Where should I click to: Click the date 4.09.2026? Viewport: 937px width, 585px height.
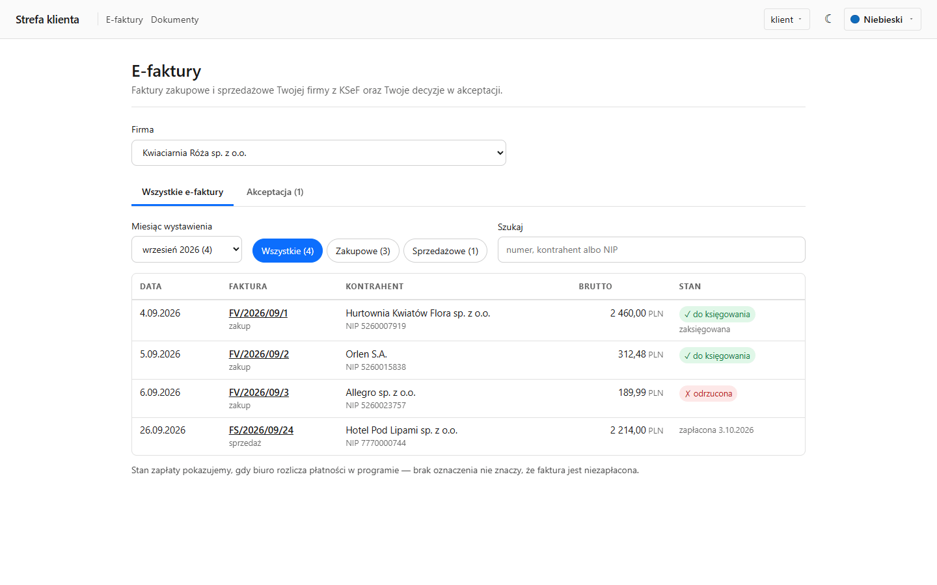pos(160,313)
